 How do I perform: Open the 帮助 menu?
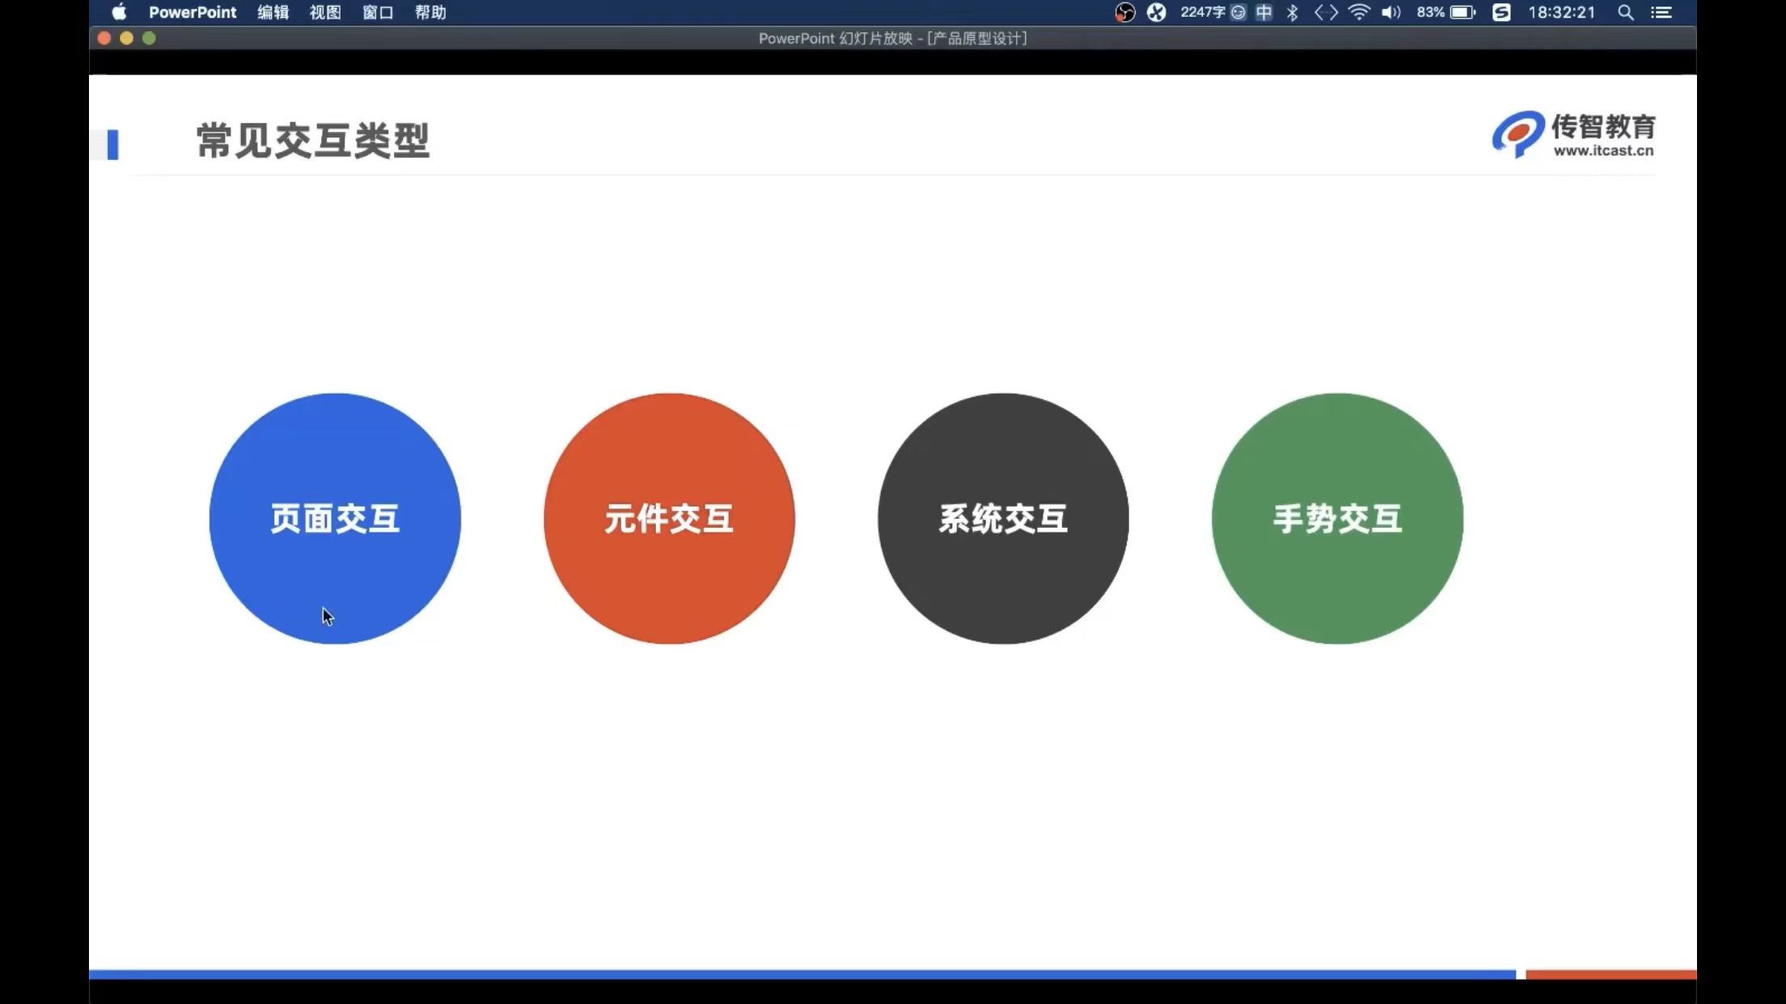pos(430,12)
